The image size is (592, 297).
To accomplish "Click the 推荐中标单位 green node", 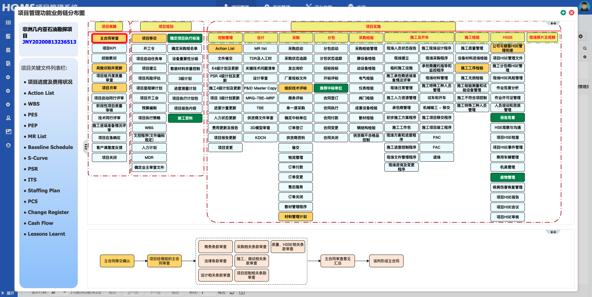I will pyautogui.click(x=331, y=88).
